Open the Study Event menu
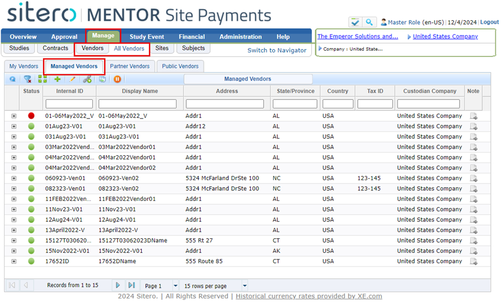 coord(147,37)
